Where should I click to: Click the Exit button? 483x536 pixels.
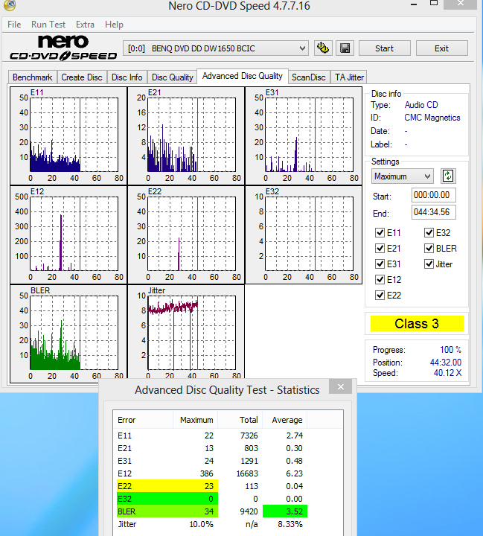(x=441, y=48)
